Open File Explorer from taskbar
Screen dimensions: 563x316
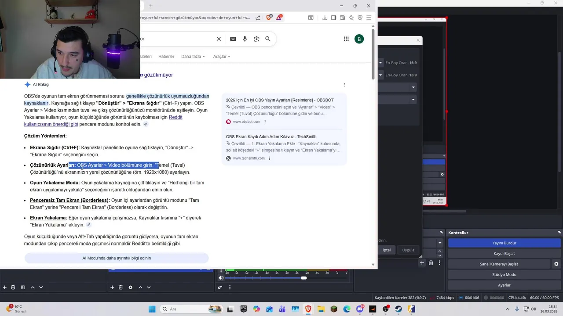(x=321, y=309)
